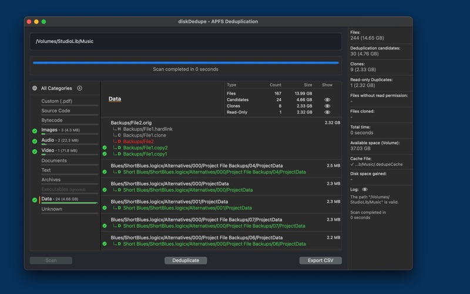Select Blues Alternatives/001/ProjectData original row
The width and height of the screenshot is (470, 294).
169,202
